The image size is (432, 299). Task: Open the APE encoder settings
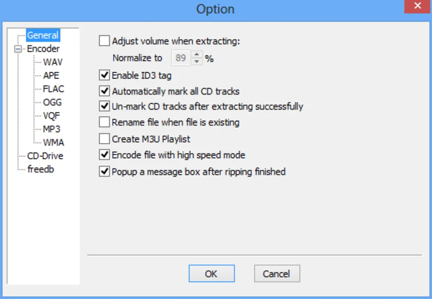[x=51, y=76]
